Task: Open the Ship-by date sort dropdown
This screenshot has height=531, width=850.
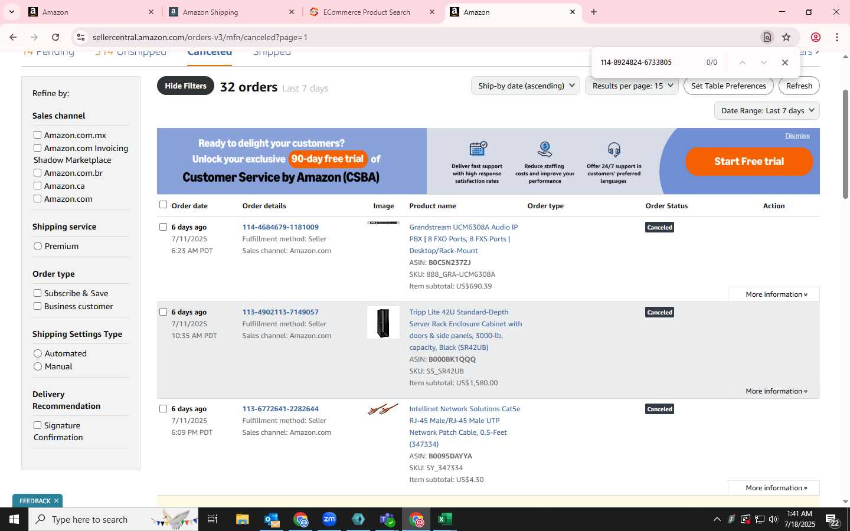Action: tap(525, 86)
